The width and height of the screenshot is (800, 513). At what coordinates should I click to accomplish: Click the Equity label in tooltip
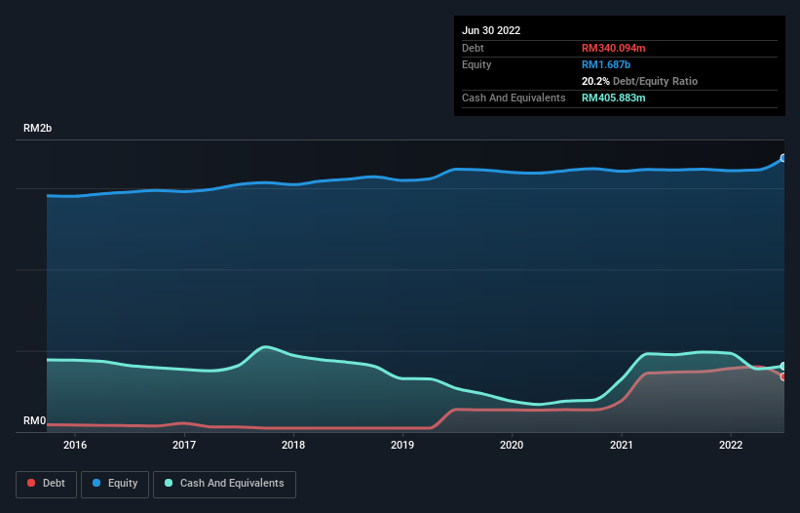pos(476,64)
